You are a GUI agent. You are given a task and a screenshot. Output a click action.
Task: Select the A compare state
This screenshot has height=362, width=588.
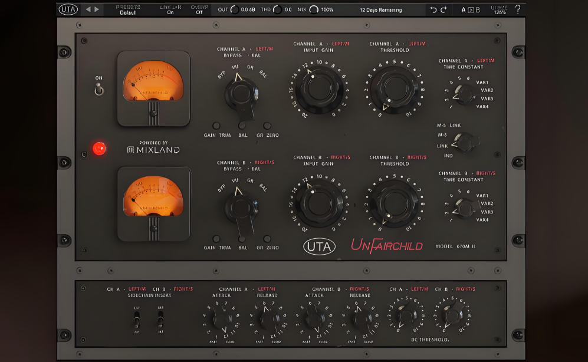[464, 9]
